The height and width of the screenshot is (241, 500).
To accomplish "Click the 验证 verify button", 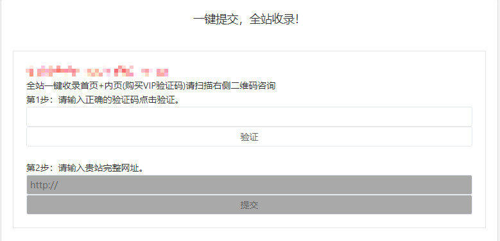I will 249,137.
